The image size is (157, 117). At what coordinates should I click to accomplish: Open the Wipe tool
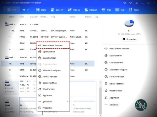coord(106,10)
